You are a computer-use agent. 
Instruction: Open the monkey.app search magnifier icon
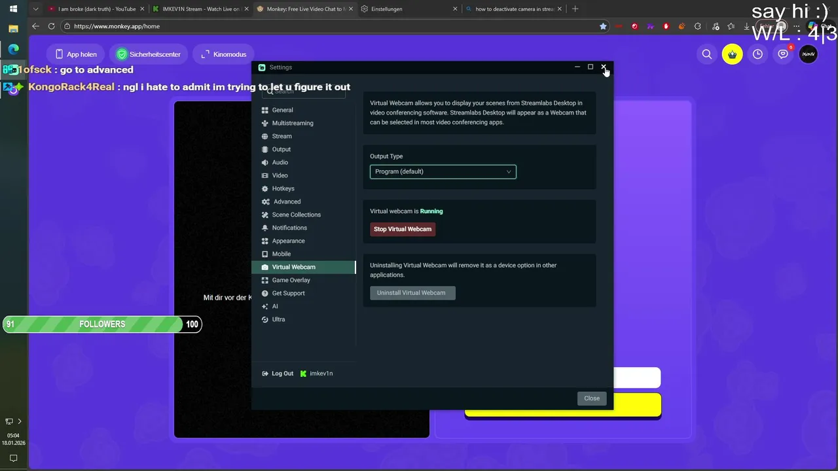[707, 54]
